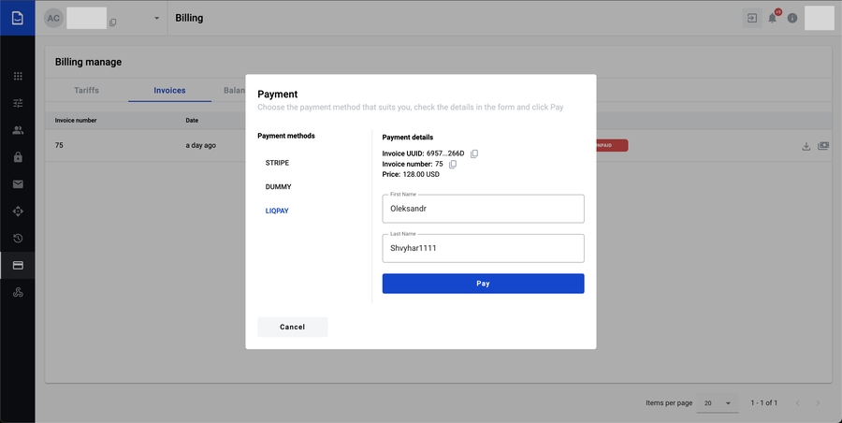
Task: Expand the account selector dropdown arrow
Action: [x=157, y=18]
